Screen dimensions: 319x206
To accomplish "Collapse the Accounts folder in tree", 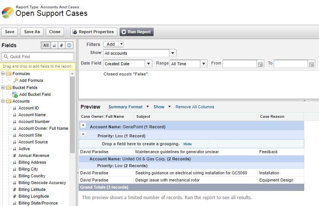I will pos(3,101).
